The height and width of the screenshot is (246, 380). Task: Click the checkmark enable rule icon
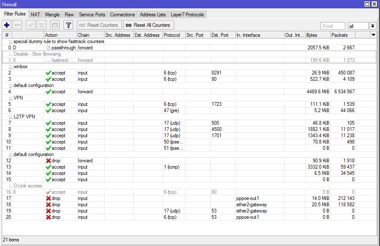[x=31, y=25]
